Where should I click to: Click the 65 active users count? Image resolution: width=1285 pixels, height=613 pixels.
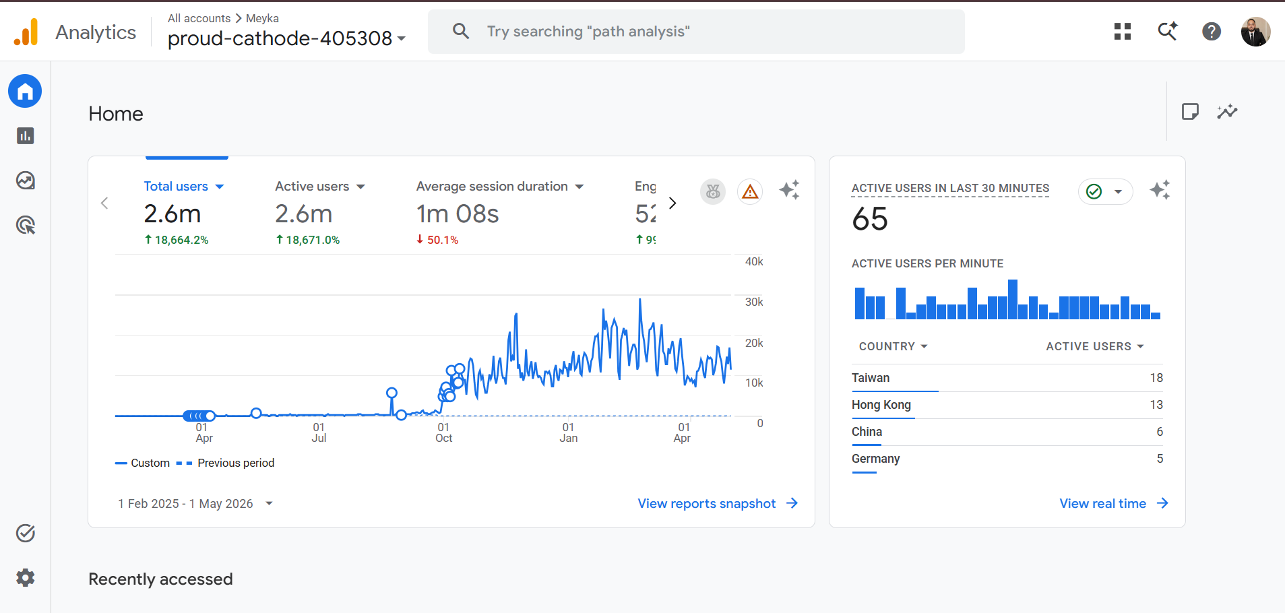(x=870, y=219)
